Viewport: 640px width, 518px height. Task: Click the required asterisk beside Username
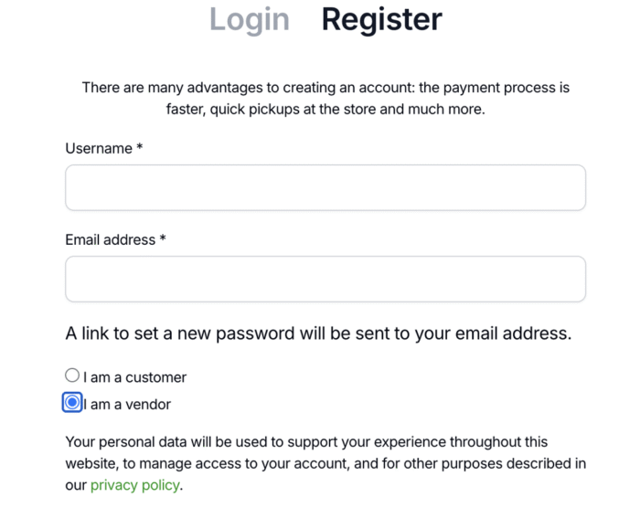pyautogui.click(x=140, y=147)
